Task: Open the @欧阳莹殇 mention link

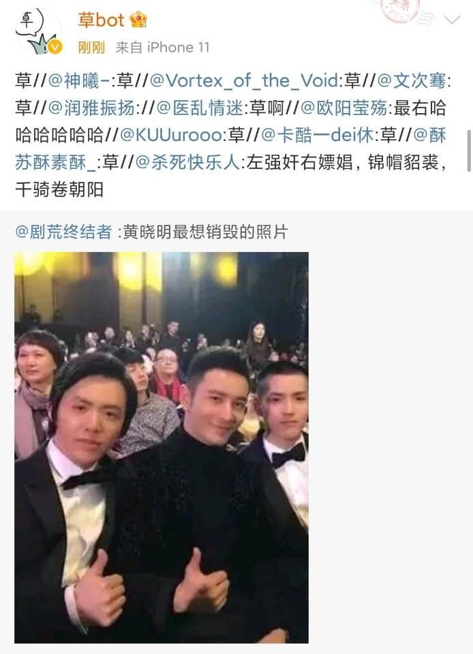Action: click(344, 108)
